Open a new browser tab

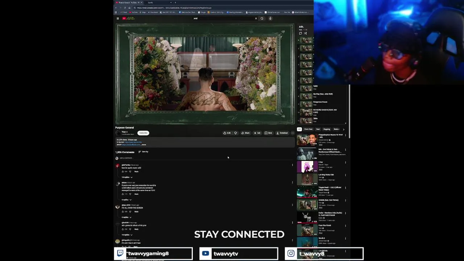[x=175, y=3]
